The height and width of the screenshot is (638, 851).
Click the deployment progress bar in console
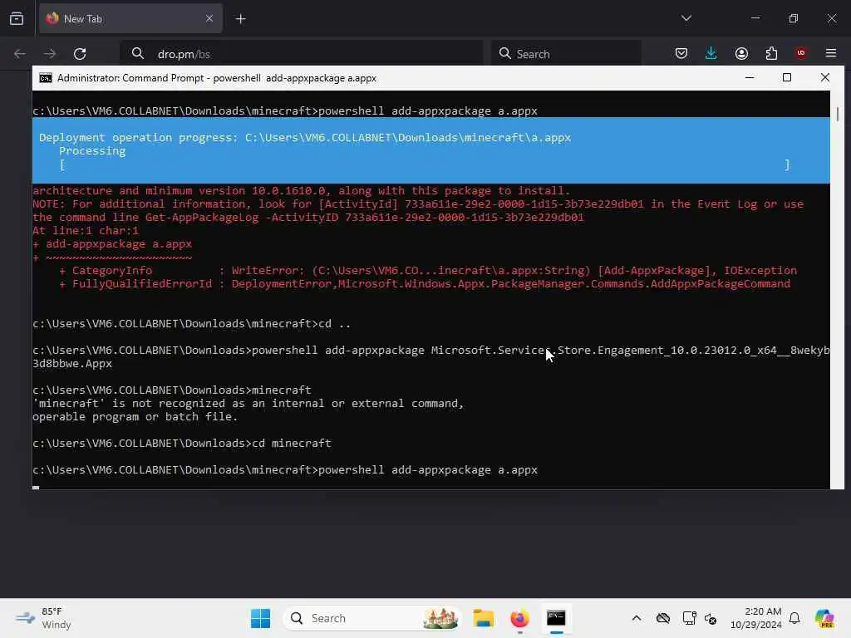tap(425, 164)
